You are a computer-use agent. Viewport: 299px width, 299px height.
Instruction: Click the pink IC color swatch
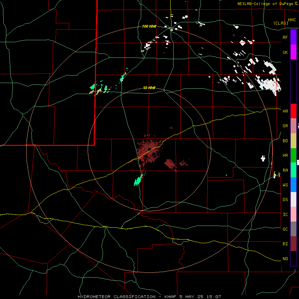[x=293, y=214]
